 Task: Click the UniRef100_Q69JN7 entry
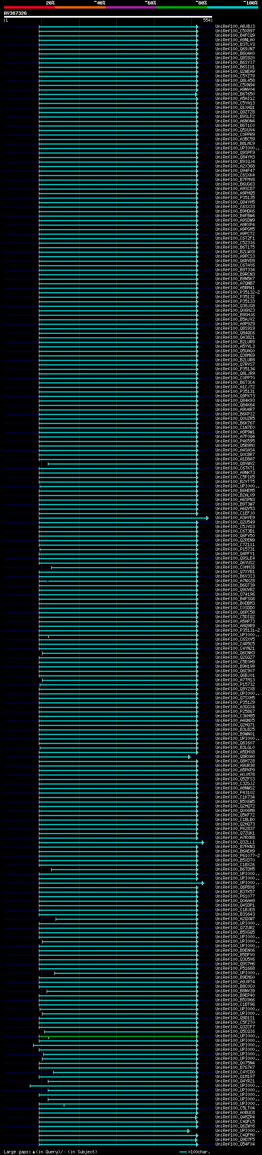point(235,49)
